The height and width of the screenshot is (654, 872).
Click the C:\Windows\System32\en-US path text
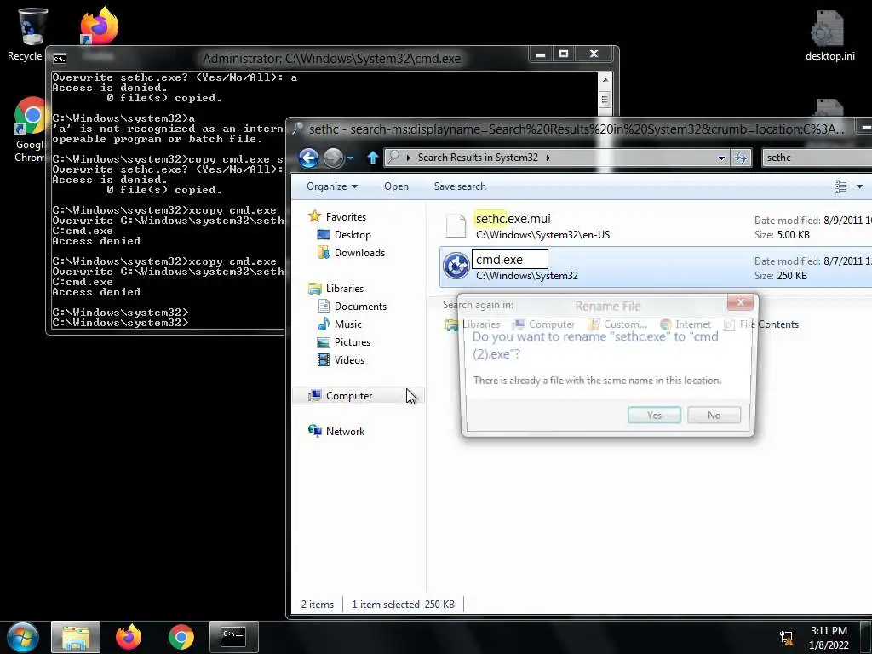(542, 235)
